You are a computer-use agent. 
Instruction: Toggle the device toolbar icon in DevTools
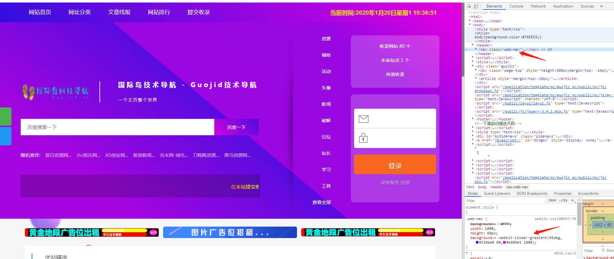point(476,6)
